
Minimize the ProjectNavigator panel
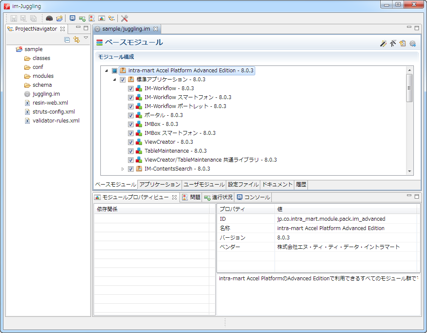78,28
